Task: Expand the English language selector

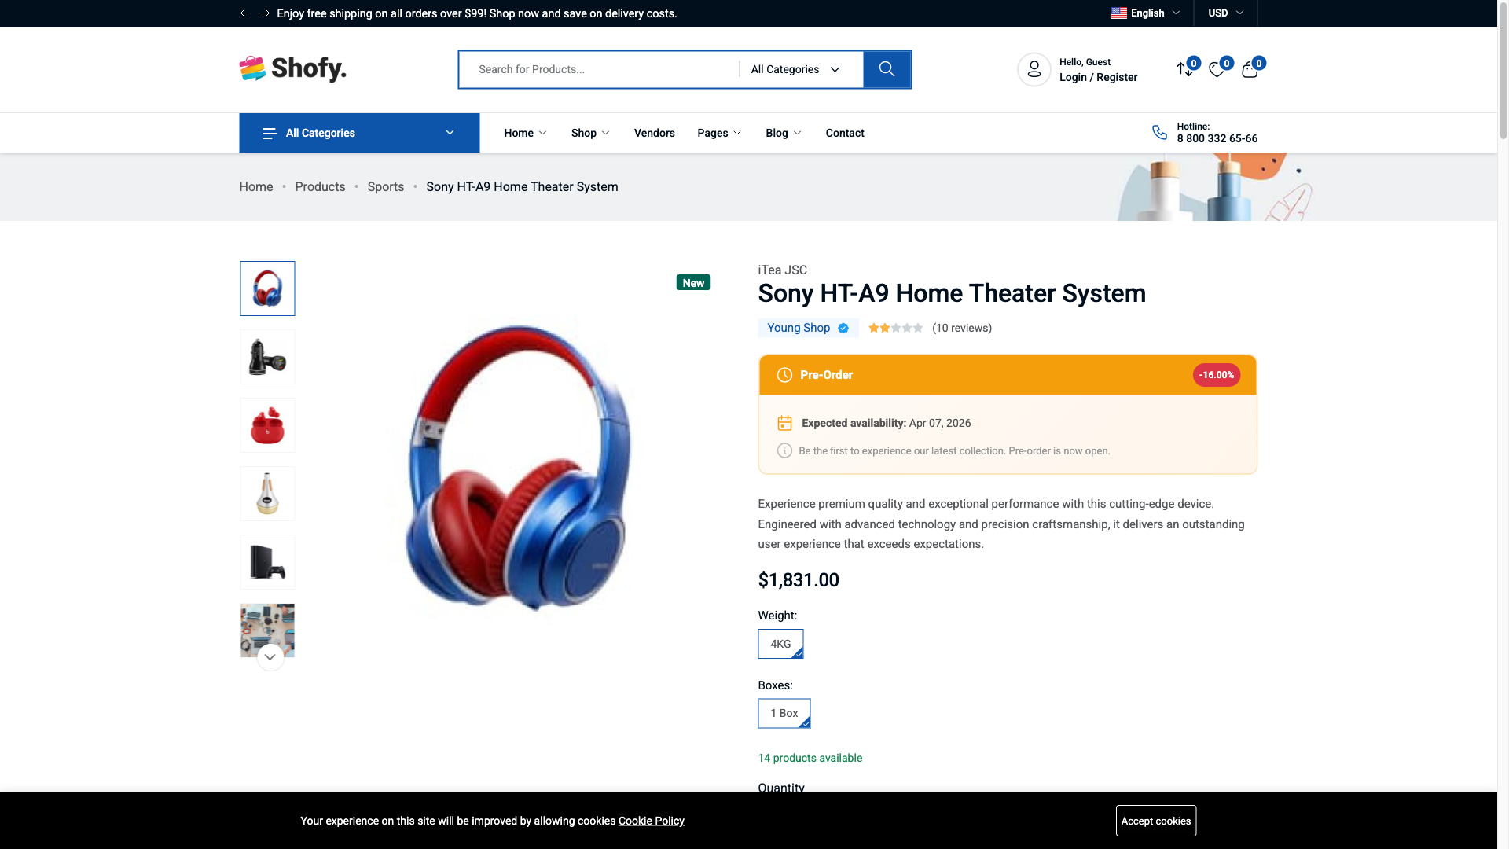Action: point(1146,13)
